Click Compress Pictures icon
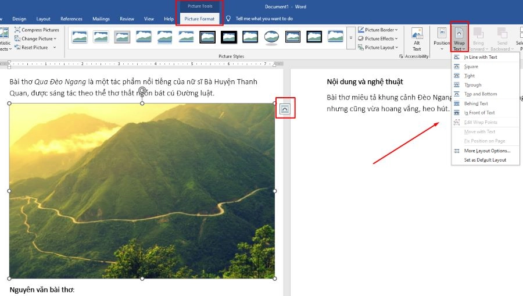The image size is (523, 296). click(x=18, y=30)
